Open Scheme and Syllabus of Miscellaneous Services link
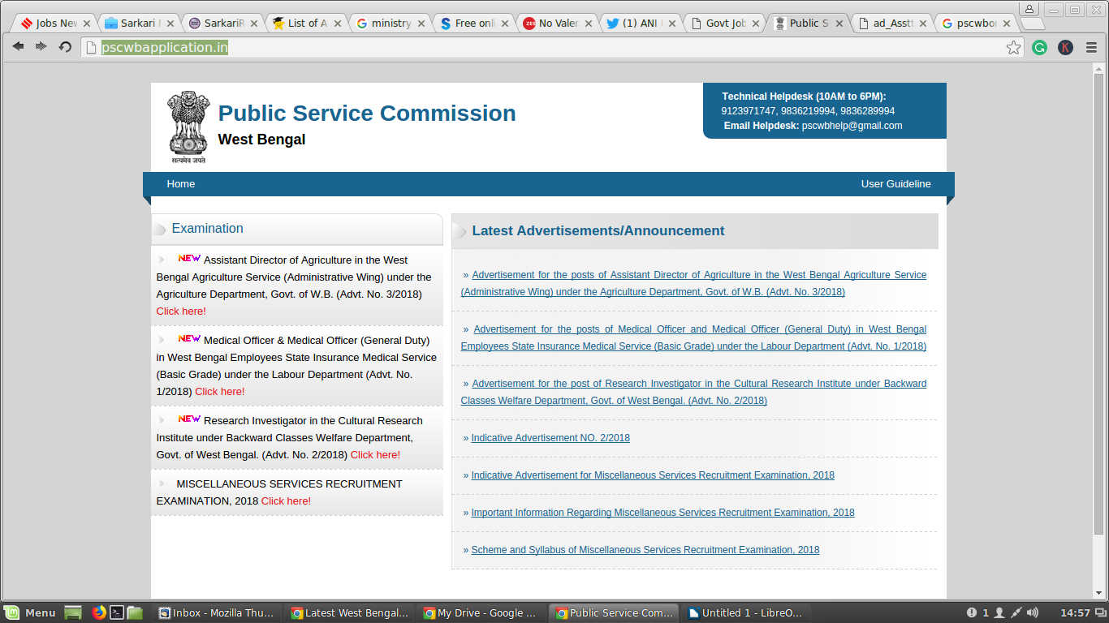 [645, 550]
